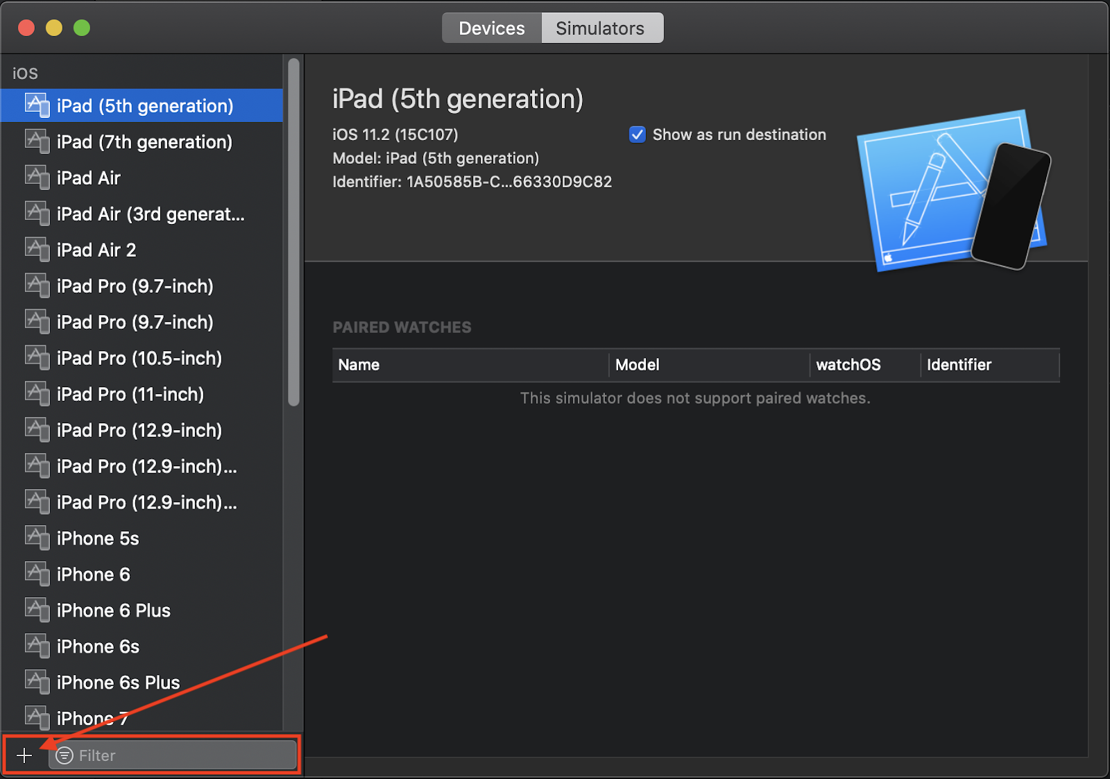Uncheck Show as run destination
The image size is (1110, 779).
click(637, 135)
